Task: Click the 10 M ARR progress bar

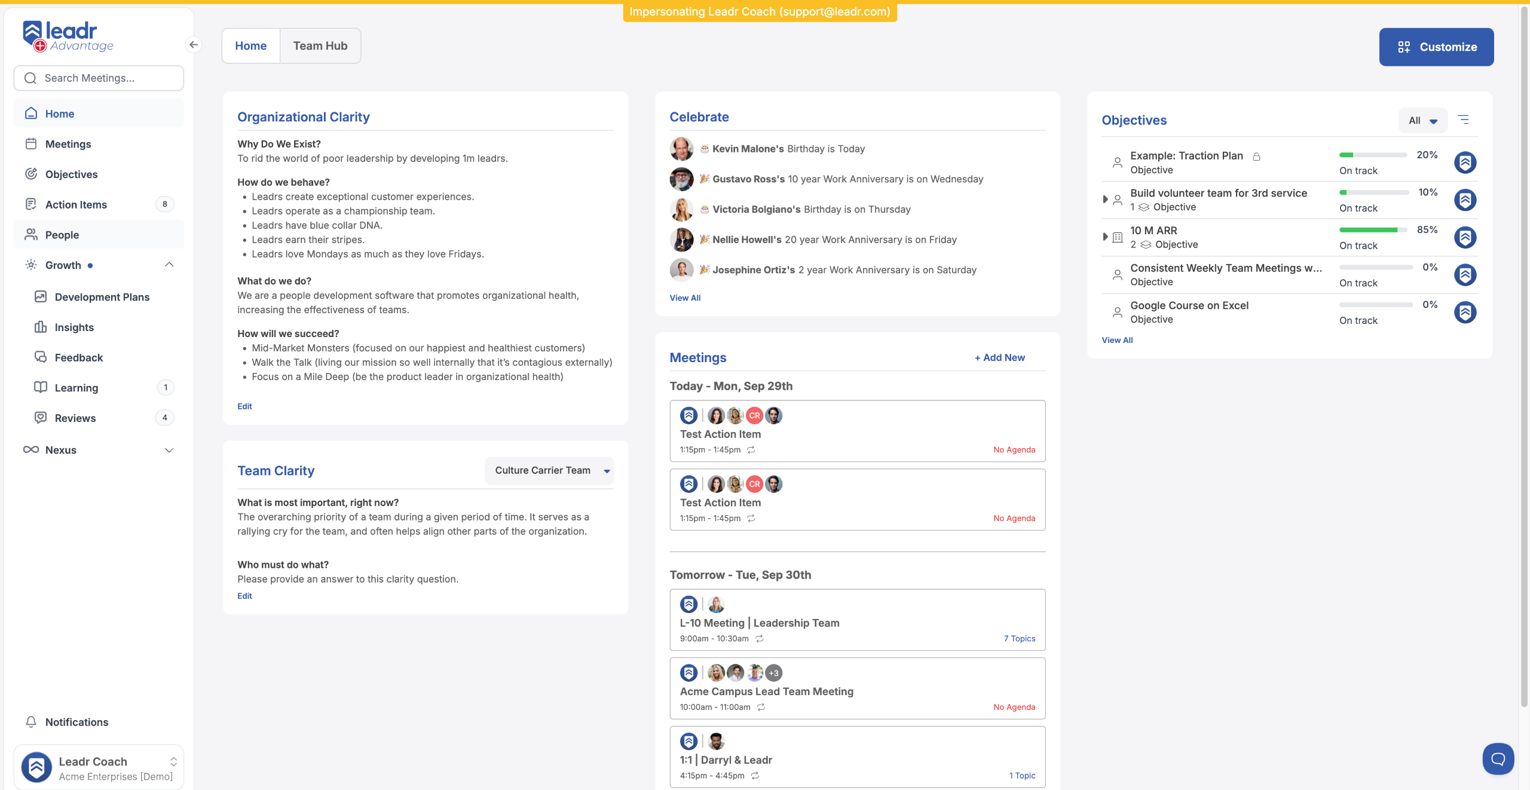Action: [x=1373, y=230]
